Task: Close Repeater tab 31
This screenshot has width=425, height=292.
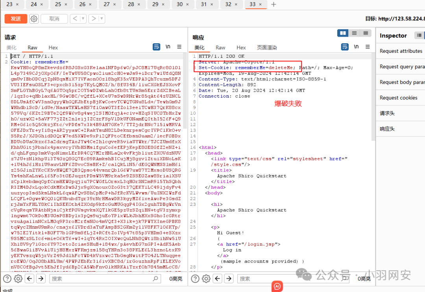Action: [212, 4]
